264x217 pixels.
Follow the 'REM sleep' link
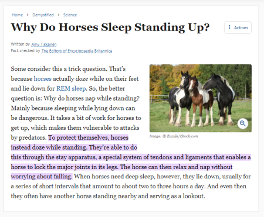click(71, 88)
